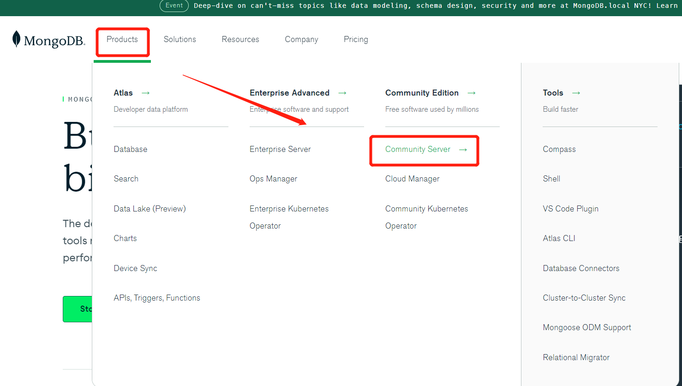This screenshot has width=682, height=386.
Task: Open the Resources menu
Action: pos(240,39)
